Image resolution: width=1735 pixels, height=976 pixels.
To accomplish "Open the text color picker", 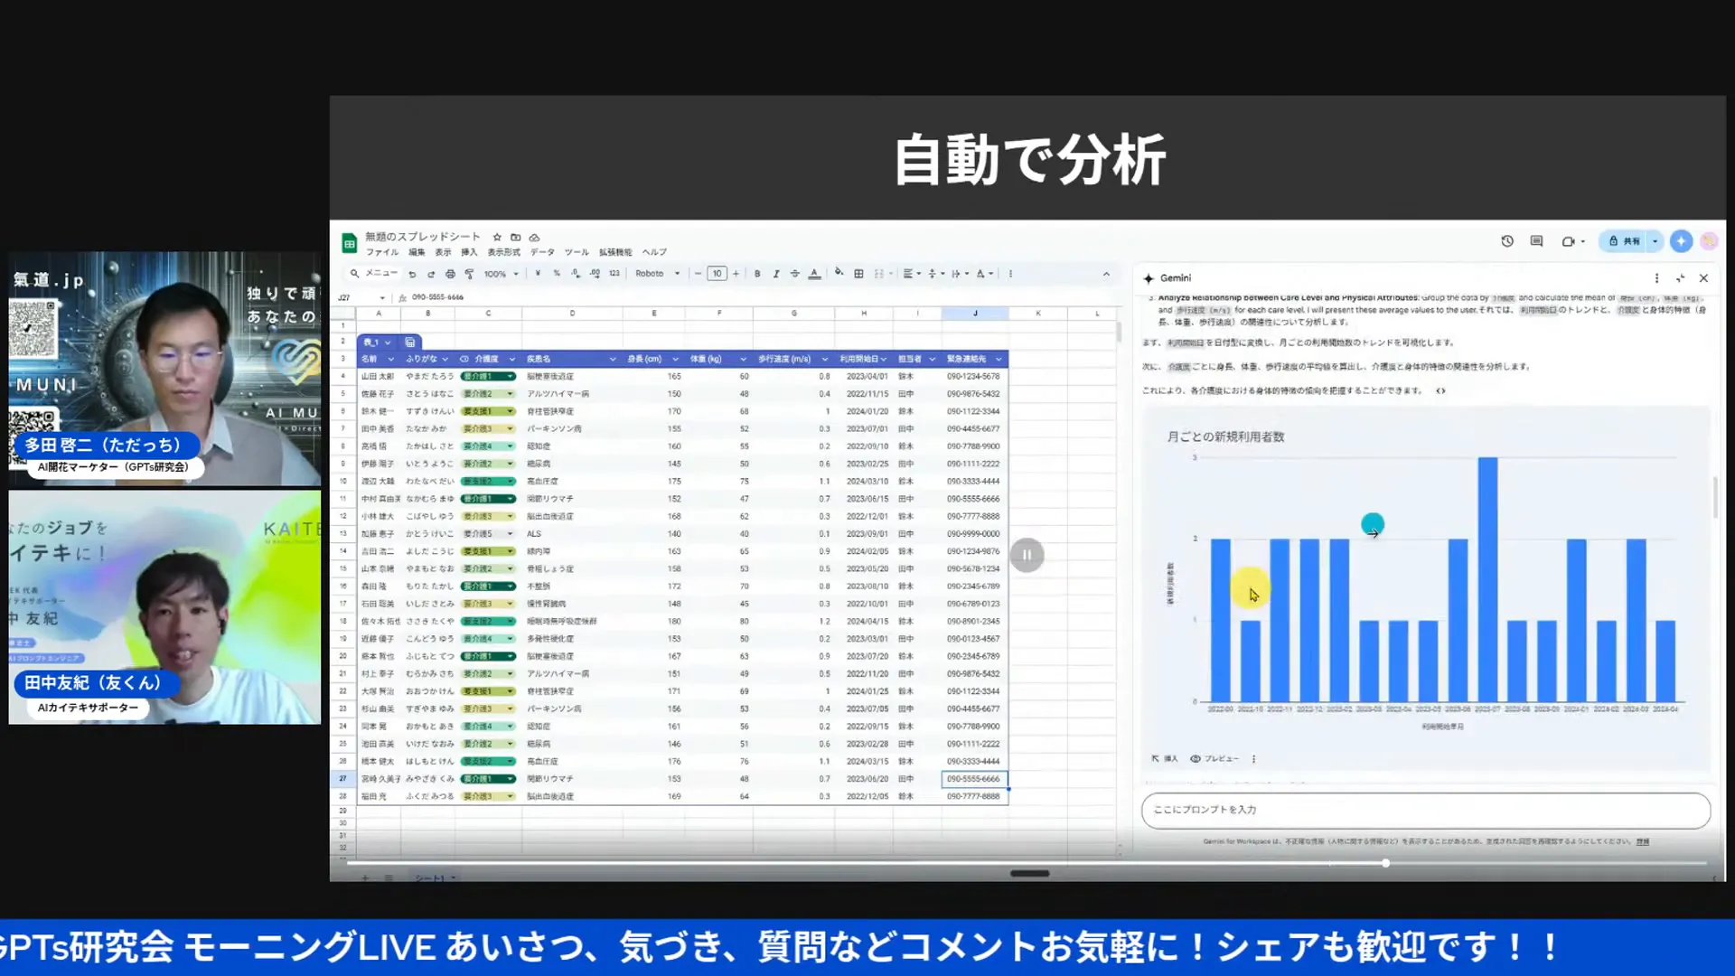I will 814,274.
